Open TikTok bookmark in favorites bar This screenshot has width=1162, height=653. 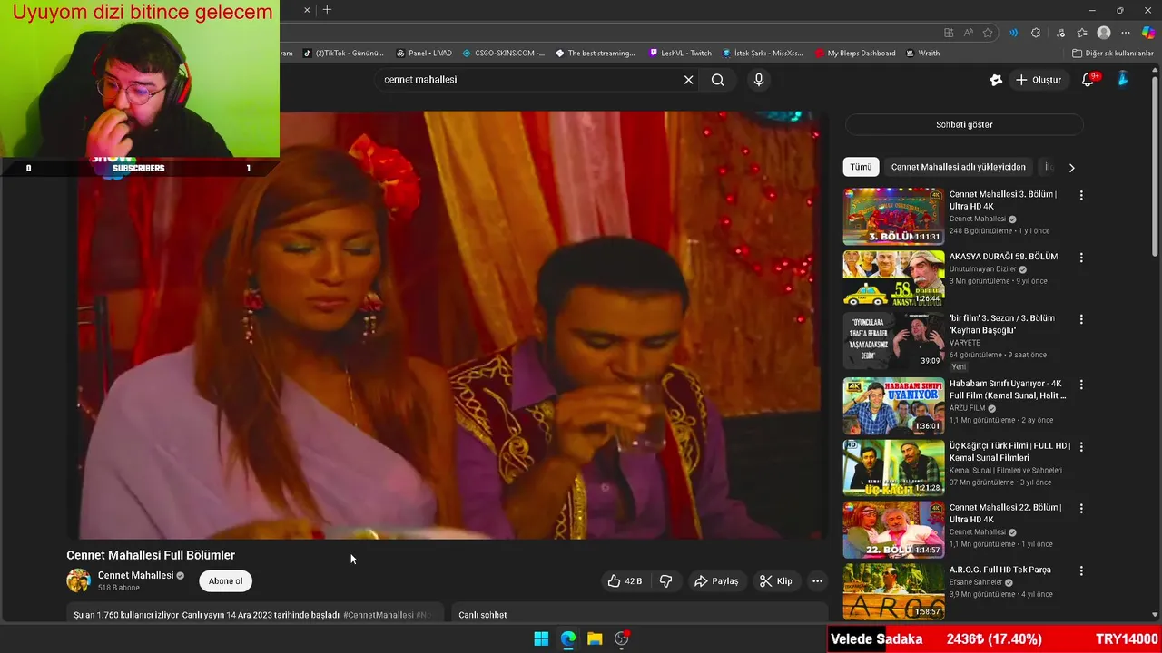(344, 54)
